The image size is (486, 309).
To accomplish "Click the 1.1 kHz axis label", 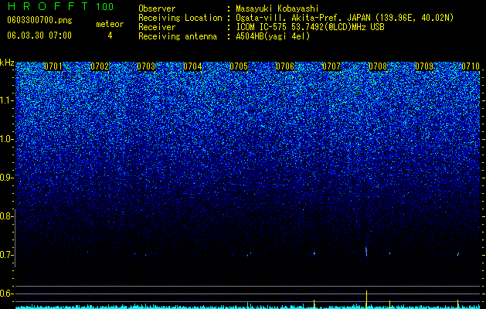I will [6, 100].
